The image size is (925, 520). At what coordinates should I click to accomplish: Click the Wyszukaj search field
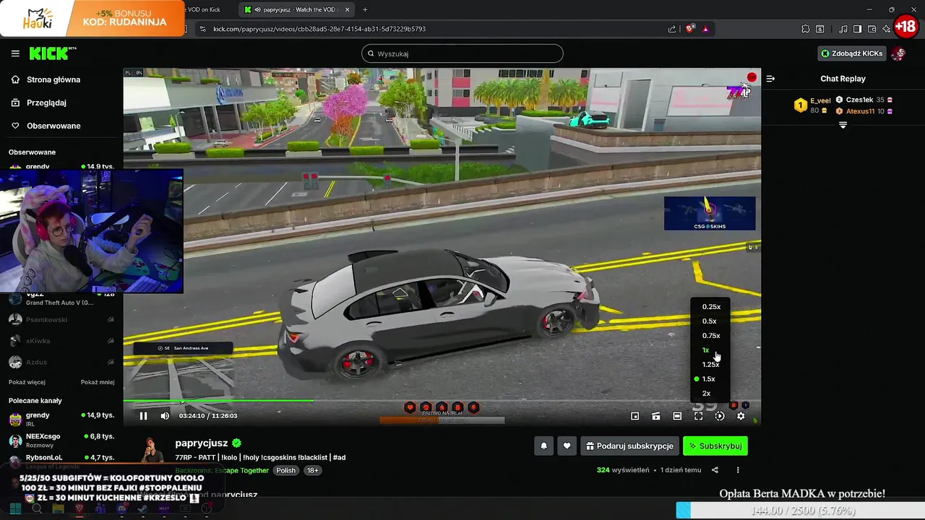point(462,53)
